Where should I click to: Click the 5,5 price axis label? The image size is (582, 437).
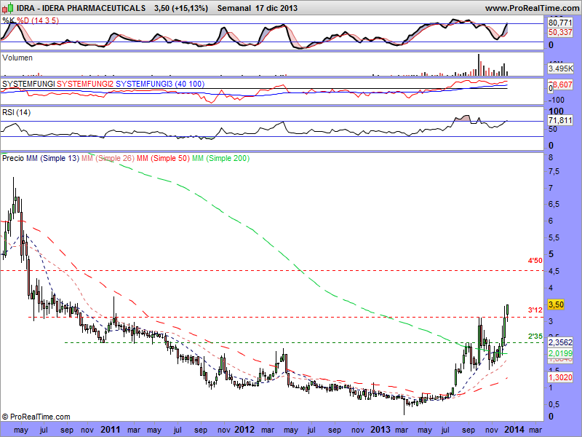coord(554,238)
